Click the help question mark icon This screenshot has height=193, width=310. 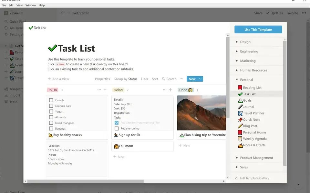(x=298, y=186)
